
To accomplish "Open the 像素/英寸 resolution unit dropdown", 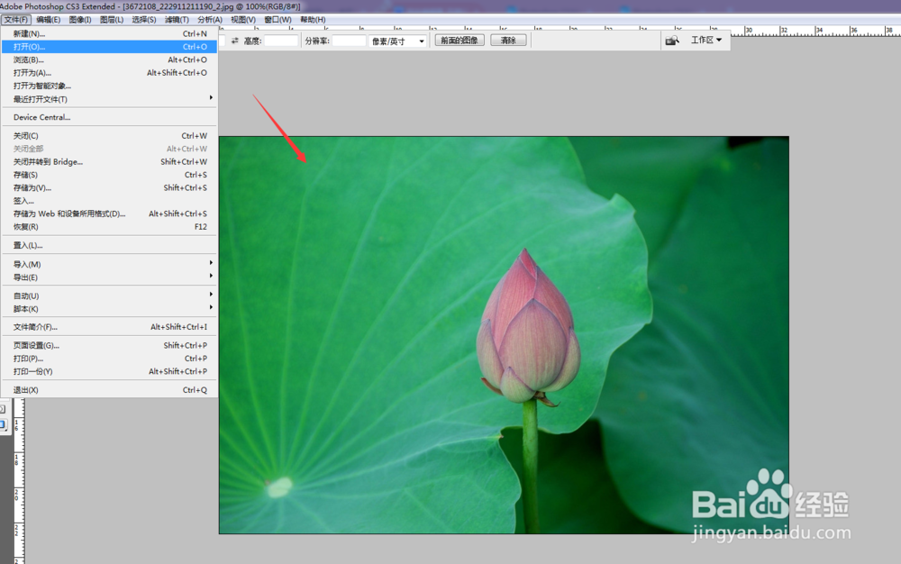I will click(x=397, y=41).
